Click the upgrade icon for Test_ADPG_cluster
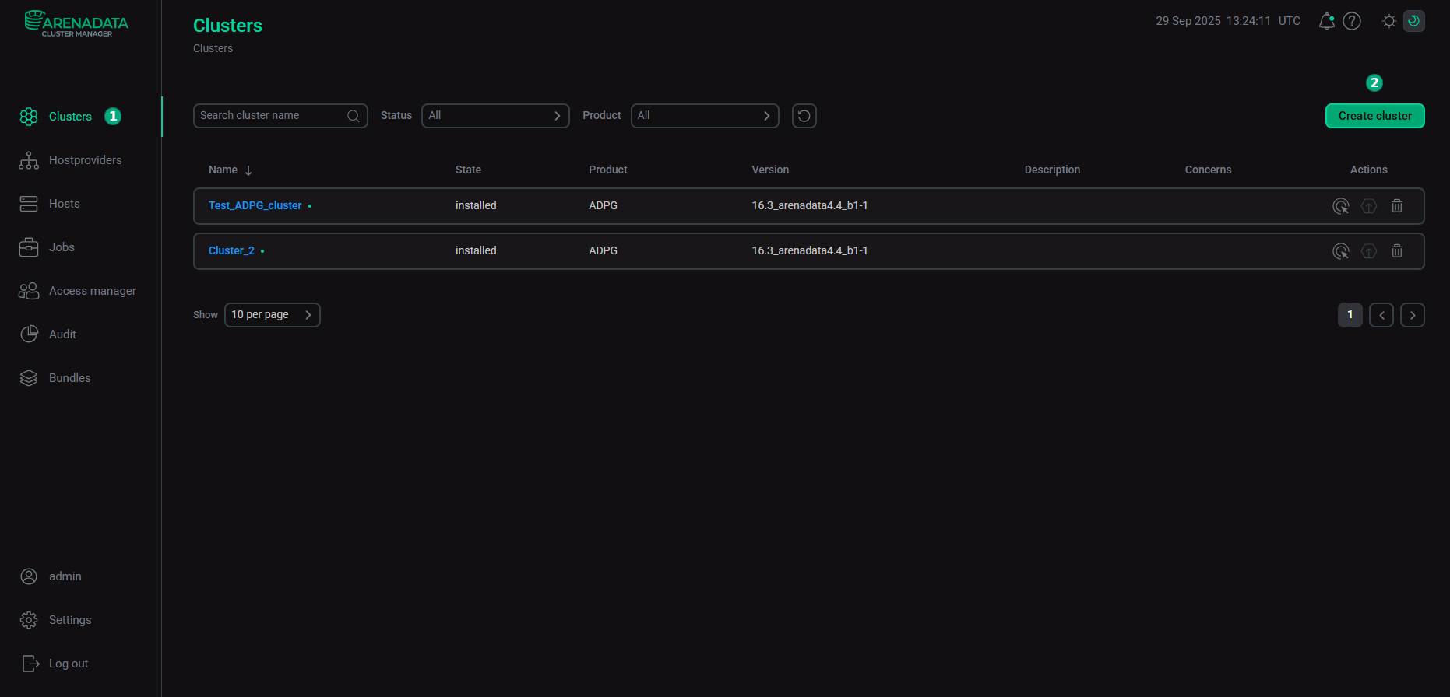 (1368, 206)
